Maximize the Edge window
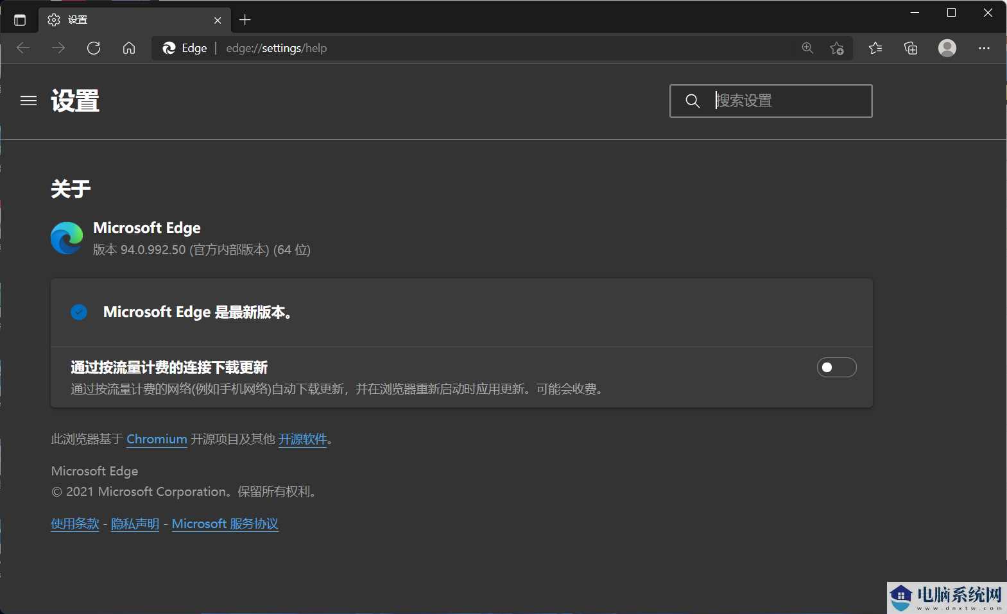The width and height of the screenshot is (1007, 614). [x=952, y=13]
